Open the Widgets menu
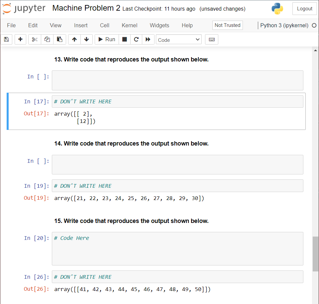This screenshot has height=304, width=319. pos(159,26)
